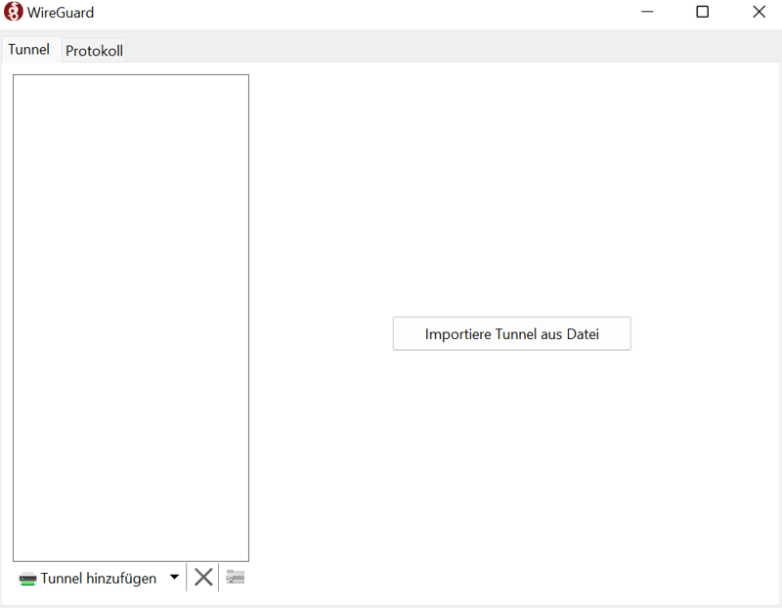The image size is (782, 608).
Task: Click the separator between the X and export icons
Action: pyautogui.click(x=219, y=578)
